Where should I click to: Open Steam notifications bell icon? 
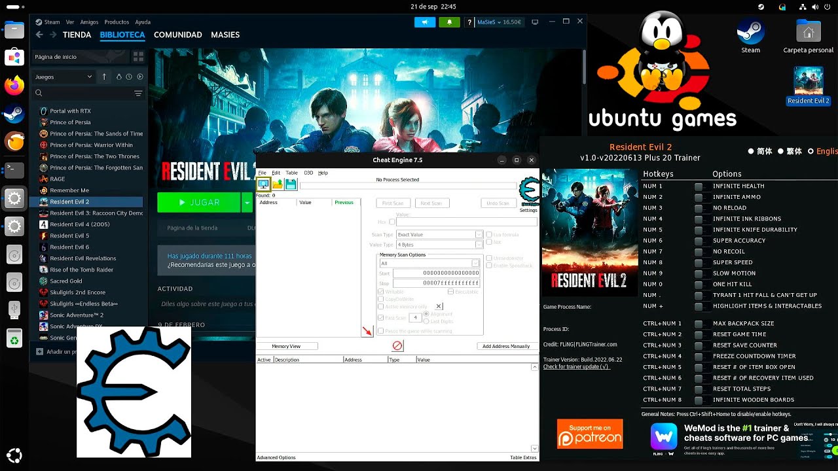(449, 22)
